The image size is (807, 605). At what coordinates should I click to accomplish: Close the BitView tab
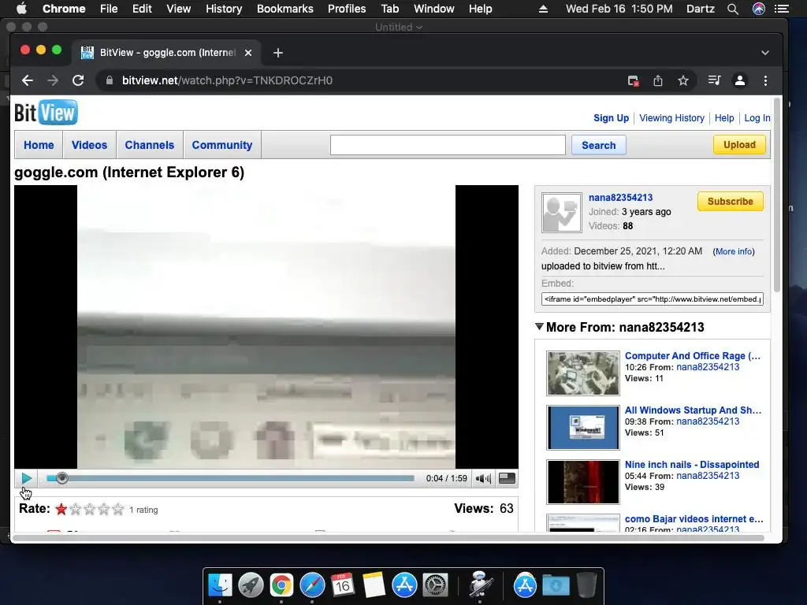click(248, 53)
